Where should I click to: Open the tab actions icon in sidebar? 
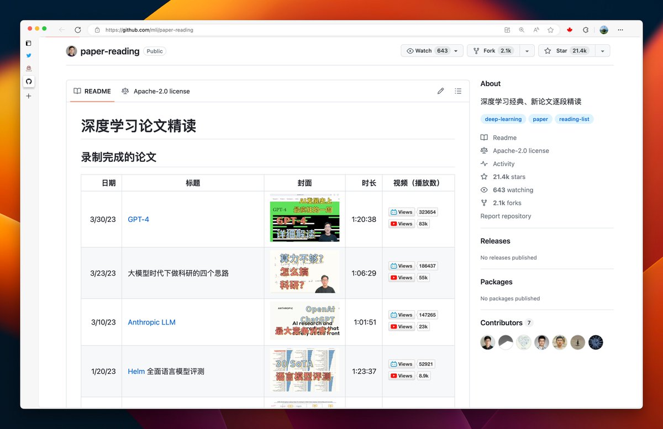click(x=29, y=43)
